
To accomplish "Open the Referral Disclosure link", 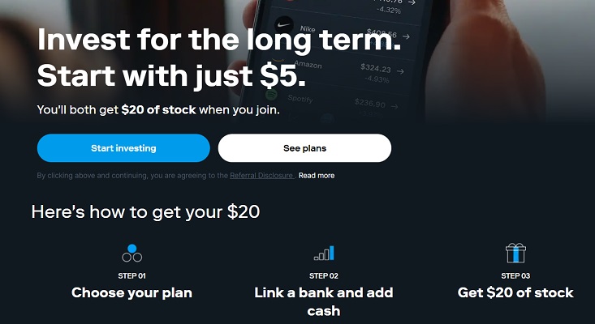I will [x=262, y=176].
